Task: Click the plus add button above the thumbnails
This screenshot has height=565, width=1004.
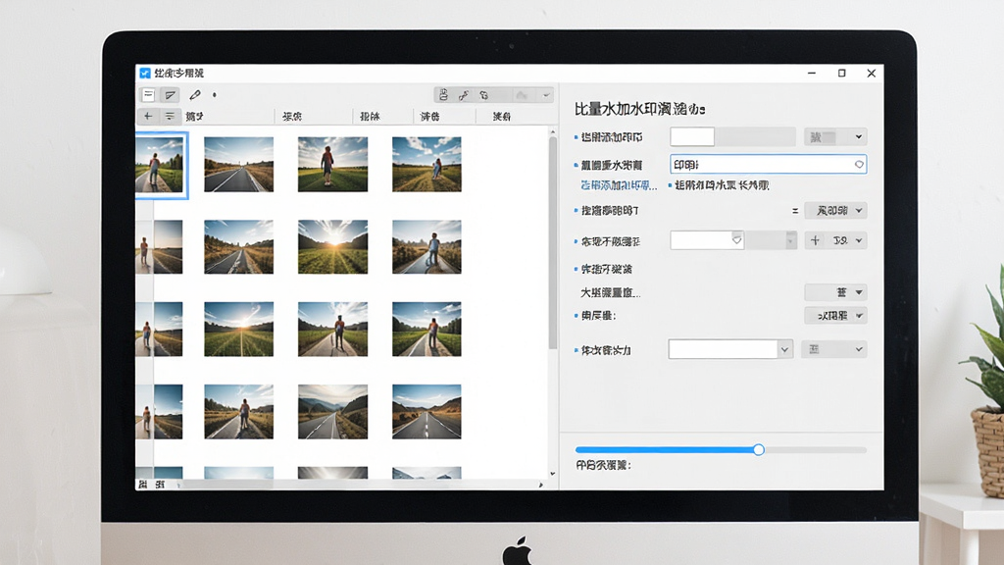Action: (x=148, y=116)
